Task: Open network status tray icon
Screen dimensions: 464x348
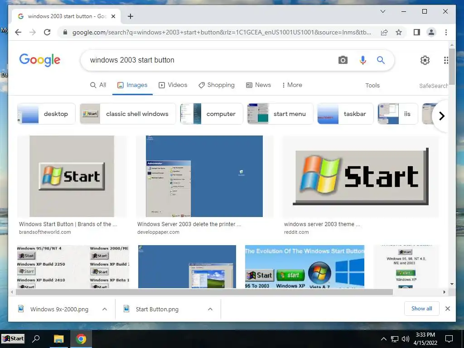Action: point(395,339)
